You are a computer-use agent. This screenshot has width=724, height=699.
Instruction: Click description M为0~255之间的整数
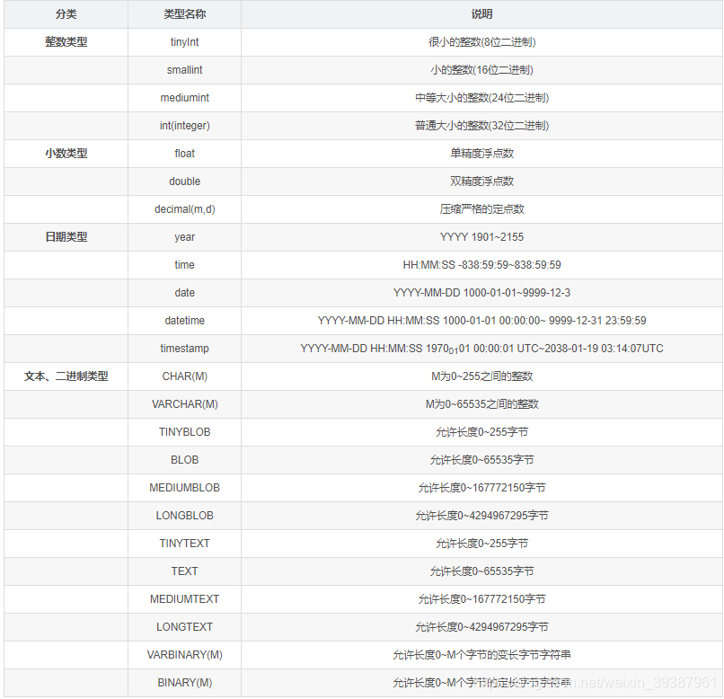tap(481, 376)
